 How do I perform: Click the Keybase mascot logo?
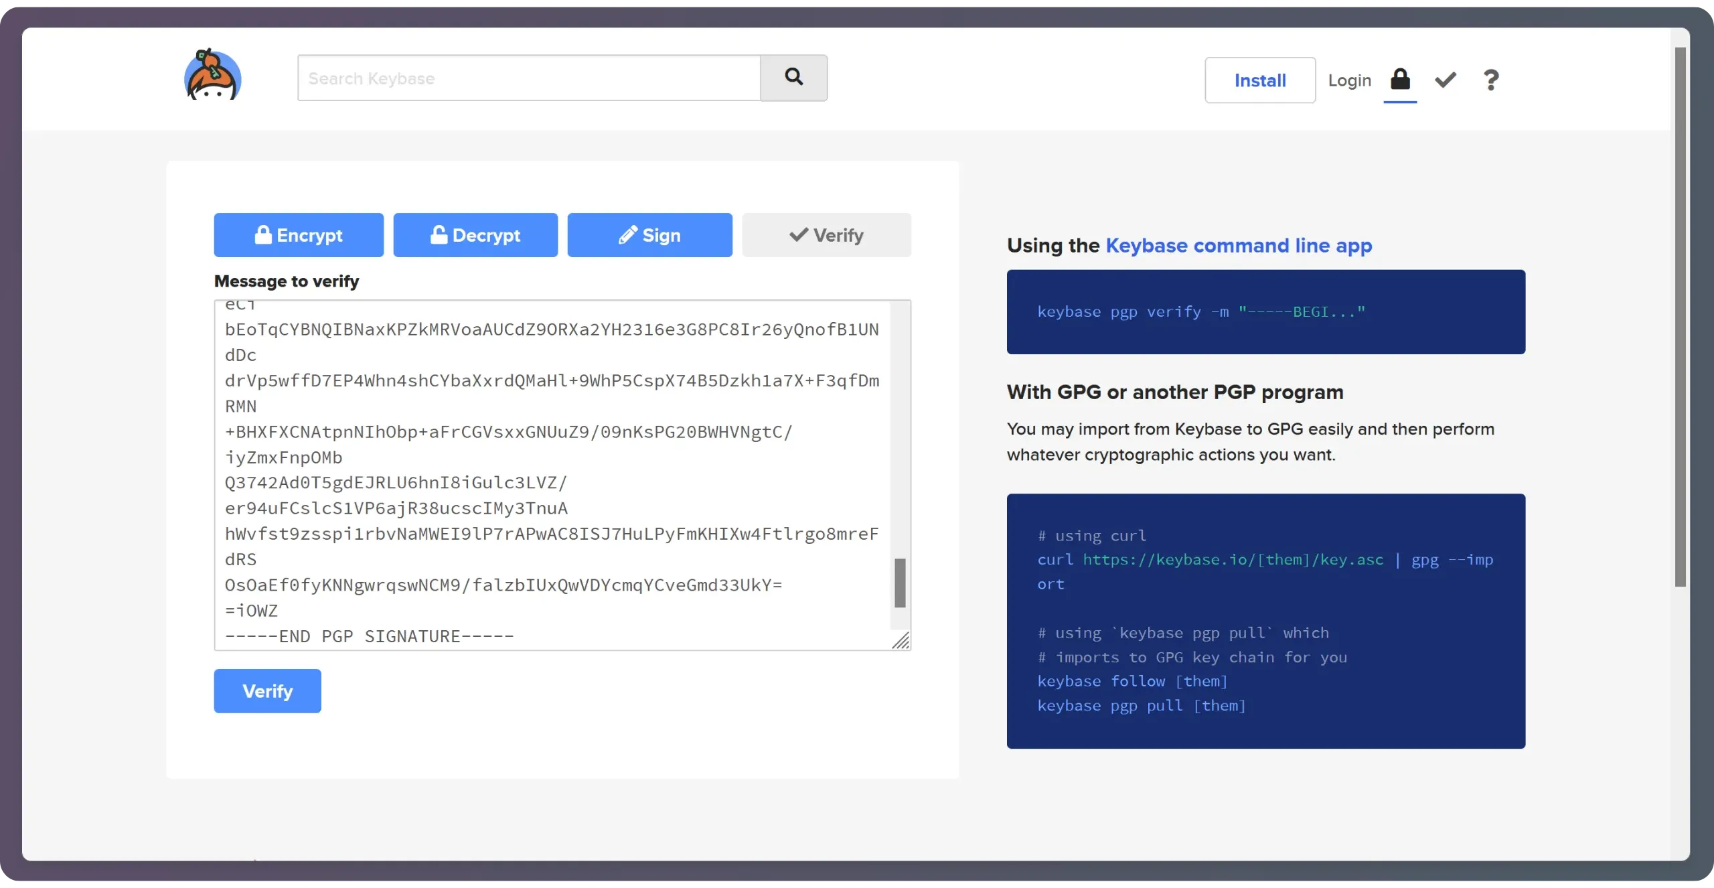[212, 76]
